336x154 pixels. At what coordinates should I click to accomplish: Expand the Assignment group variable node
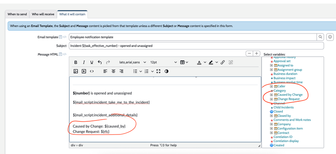[271, 70]
